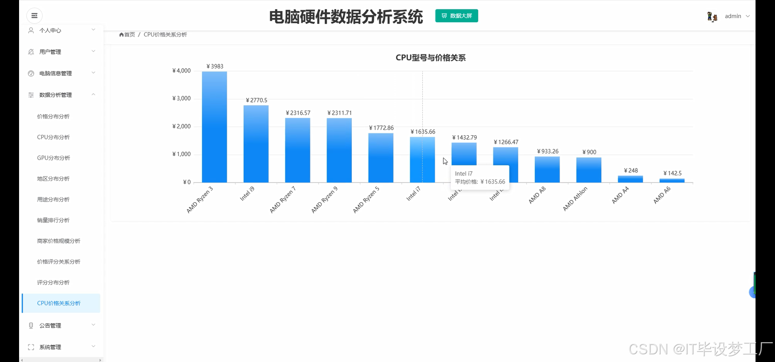Click the AMD Ryzen 5 bar
775x362 pixels.
pyautogui.click(x=381, y=158)
